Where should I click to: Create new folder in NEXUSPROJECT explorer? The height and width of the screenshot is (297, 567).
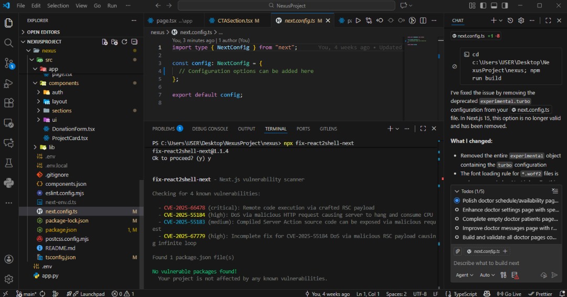[114, 42]
